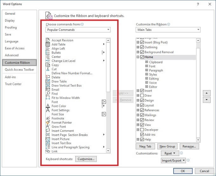This screenshot has width=216, height=176.
Task: Select the Insert Comment icon
Action: coord(48,131)
